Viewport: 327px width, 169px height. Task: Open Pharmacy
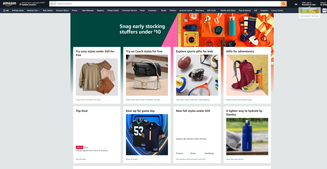point(200,10)
